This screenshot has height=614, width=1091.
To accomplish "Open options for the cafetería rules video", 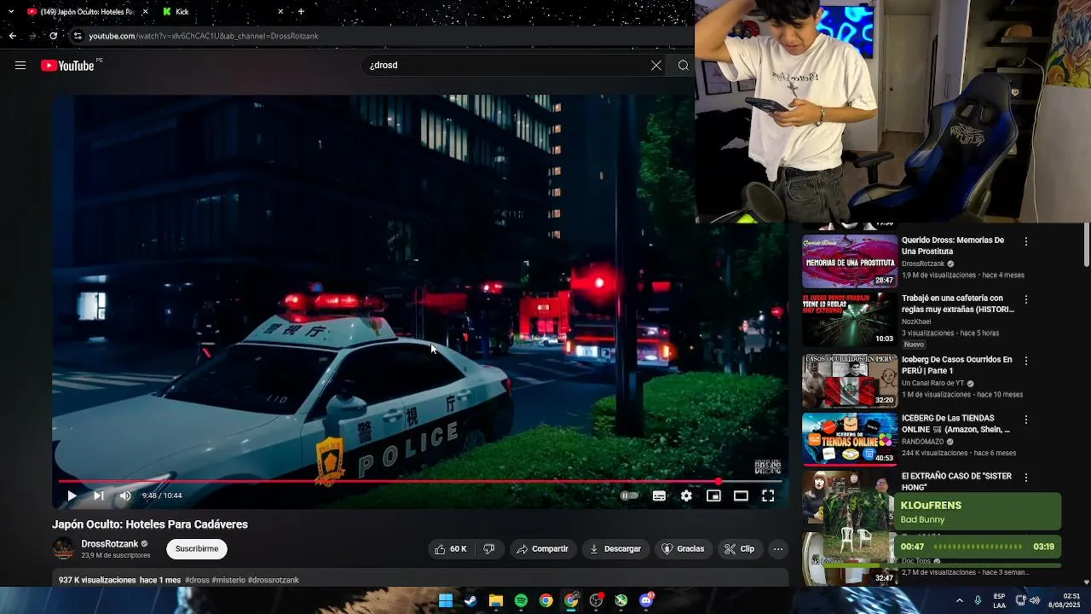I will click(x=1026, y=299).
